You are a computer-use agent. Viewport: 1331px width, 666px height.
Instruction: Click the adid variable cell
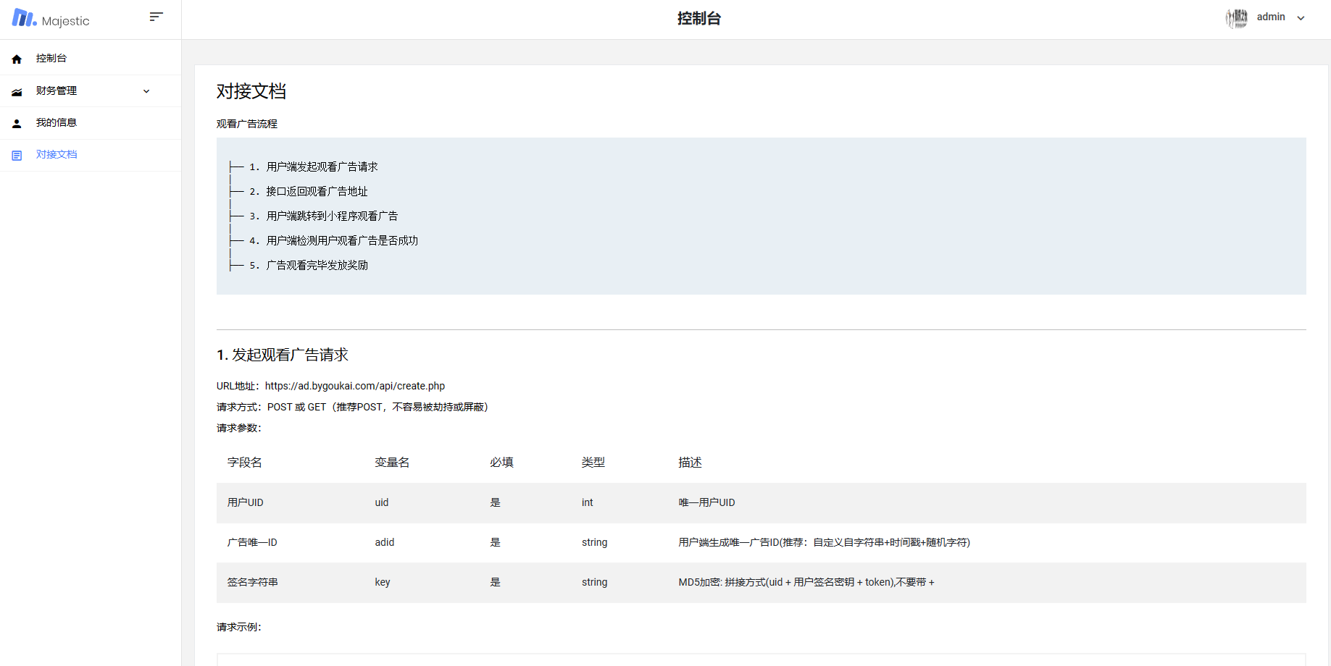(384, 543)
